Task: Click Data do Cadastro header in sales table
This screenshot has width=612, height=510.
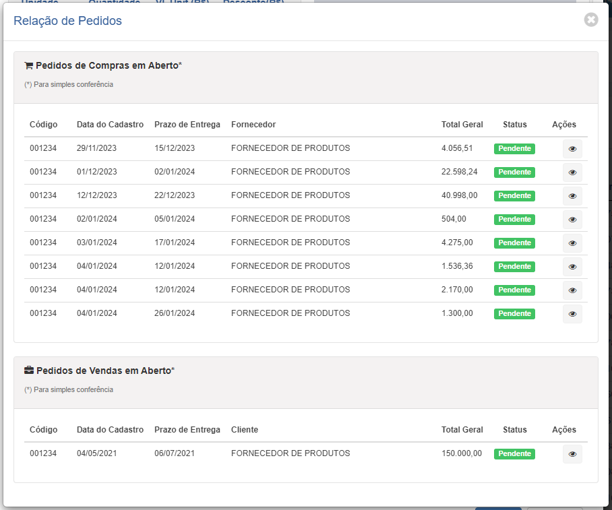Action: [110, 430]
